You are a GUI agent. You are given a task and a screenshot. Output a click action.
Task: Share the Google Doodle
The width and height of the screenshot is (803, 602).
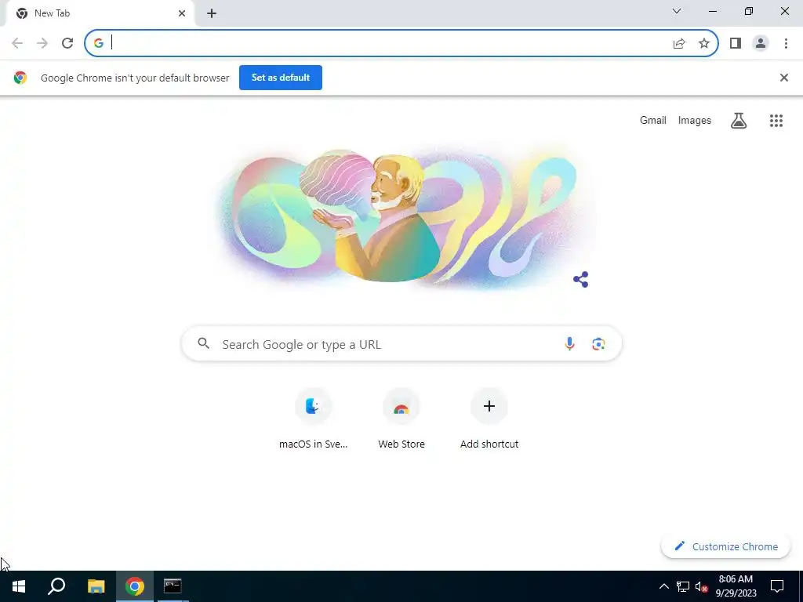coord(581,280)
